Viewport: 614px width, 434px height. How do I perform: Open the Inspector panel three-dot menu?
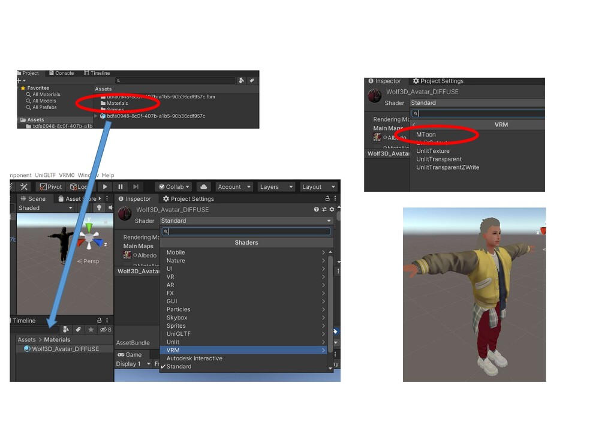335,198
